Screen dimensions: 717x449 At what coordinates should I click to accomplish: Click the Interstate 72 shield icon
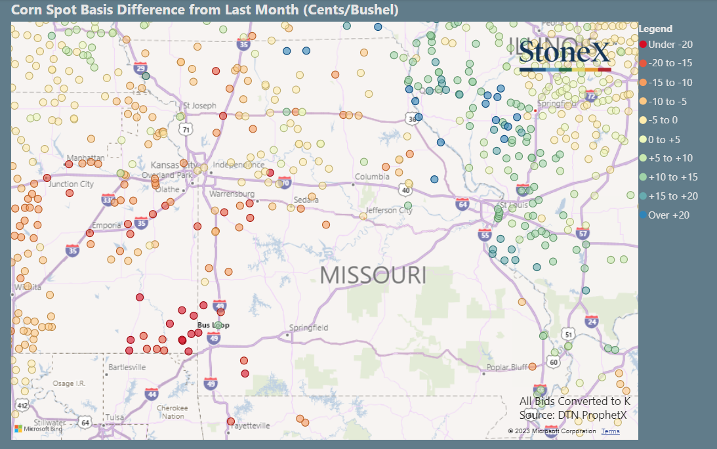[591, 96]
